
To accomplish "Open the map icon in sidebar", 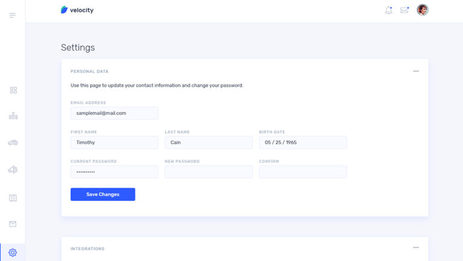I will pos(13,198).
